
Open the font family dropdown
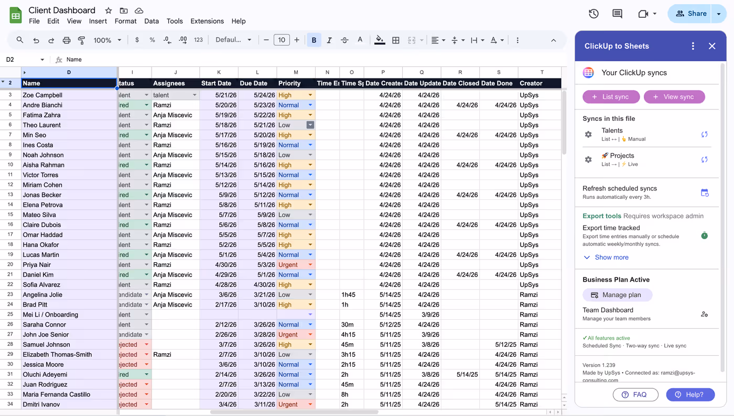click(x=234, y=40)
